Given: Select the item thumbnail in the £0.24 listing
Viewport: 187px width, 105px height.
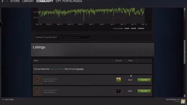Looking at the screenshot, I should (x=38, y=80).
